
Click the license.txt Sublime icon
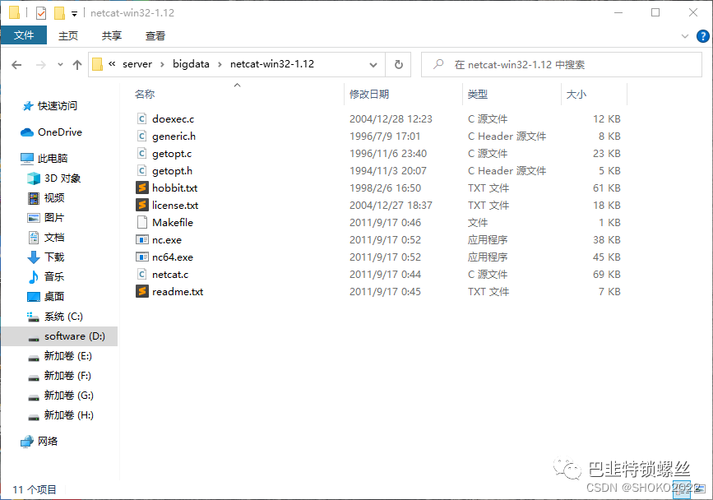(142, 205)
